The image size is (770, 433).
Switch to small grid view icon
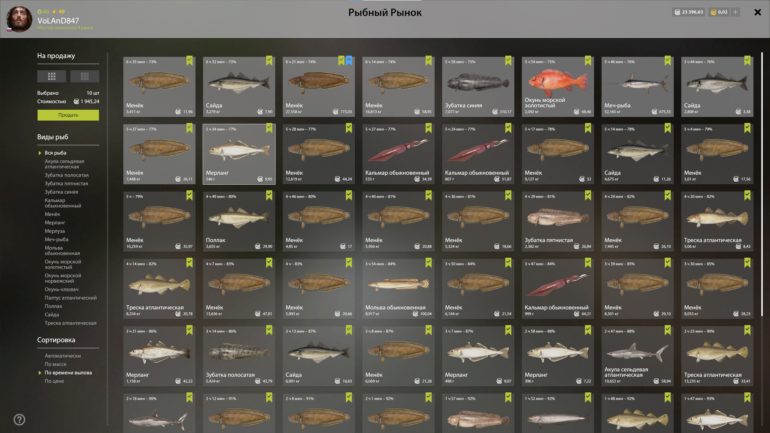[85, 76]
